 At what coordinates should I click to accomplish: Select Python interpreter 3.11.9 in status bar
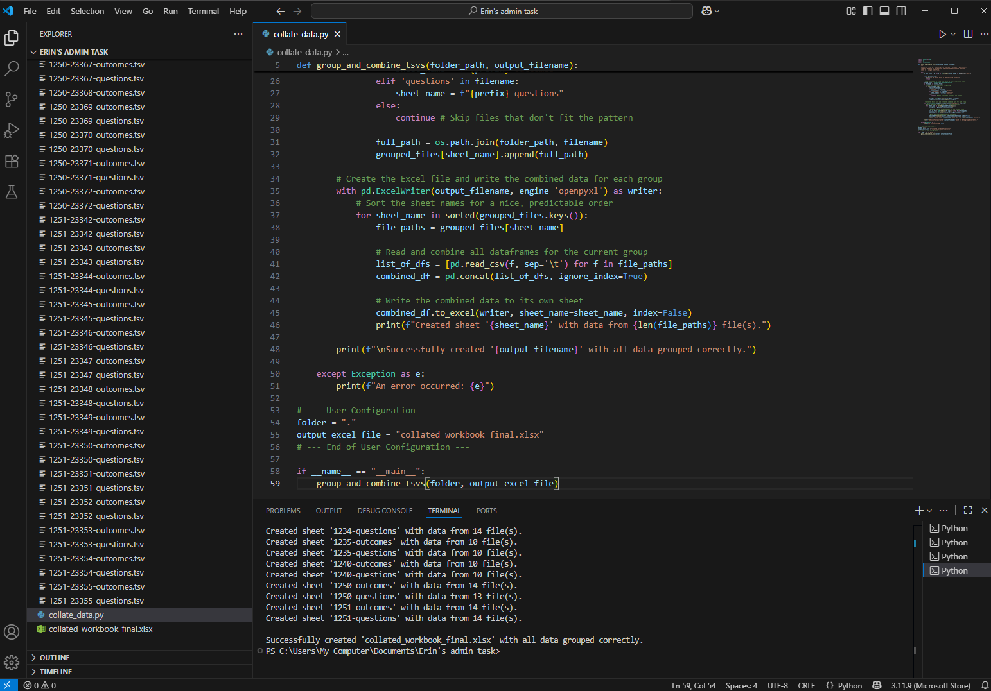coord(931,685)
